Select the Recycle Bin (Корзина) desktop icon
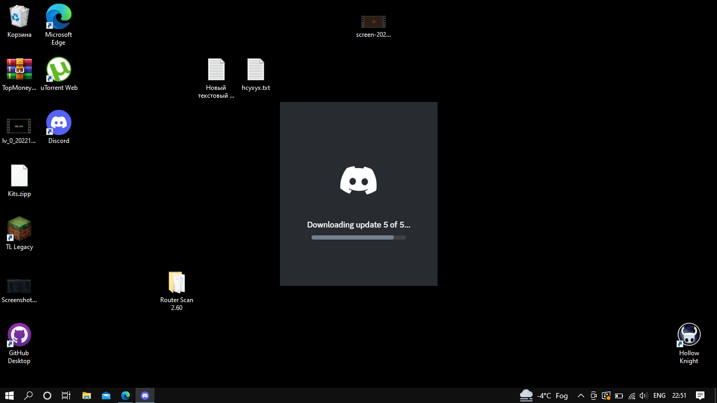Viewport: 717px width, 403px height. click(x=19, y=21)
